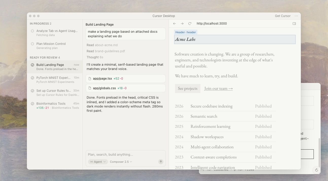Click the check-circle icon for Bioinformatics Tools
The width and height of the screenshot is (328, 181).
[32, 104]
